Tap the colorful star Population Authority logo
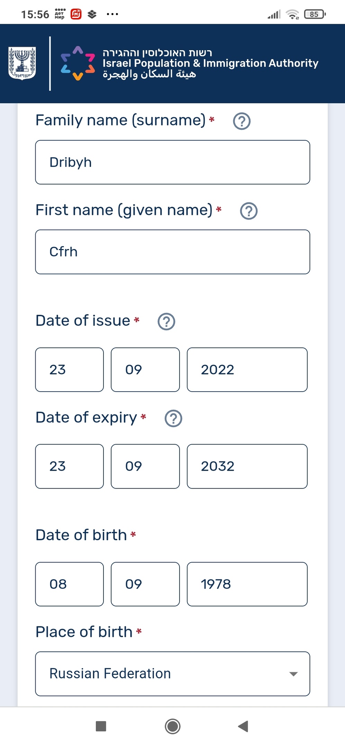Screen dimensions: 345x748 78,63
